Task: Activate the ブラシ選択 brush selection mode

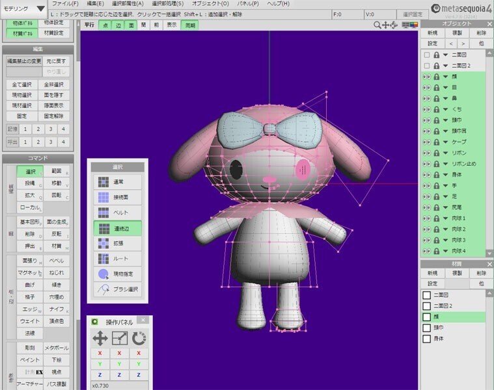Action: click(x=118, y=289)
